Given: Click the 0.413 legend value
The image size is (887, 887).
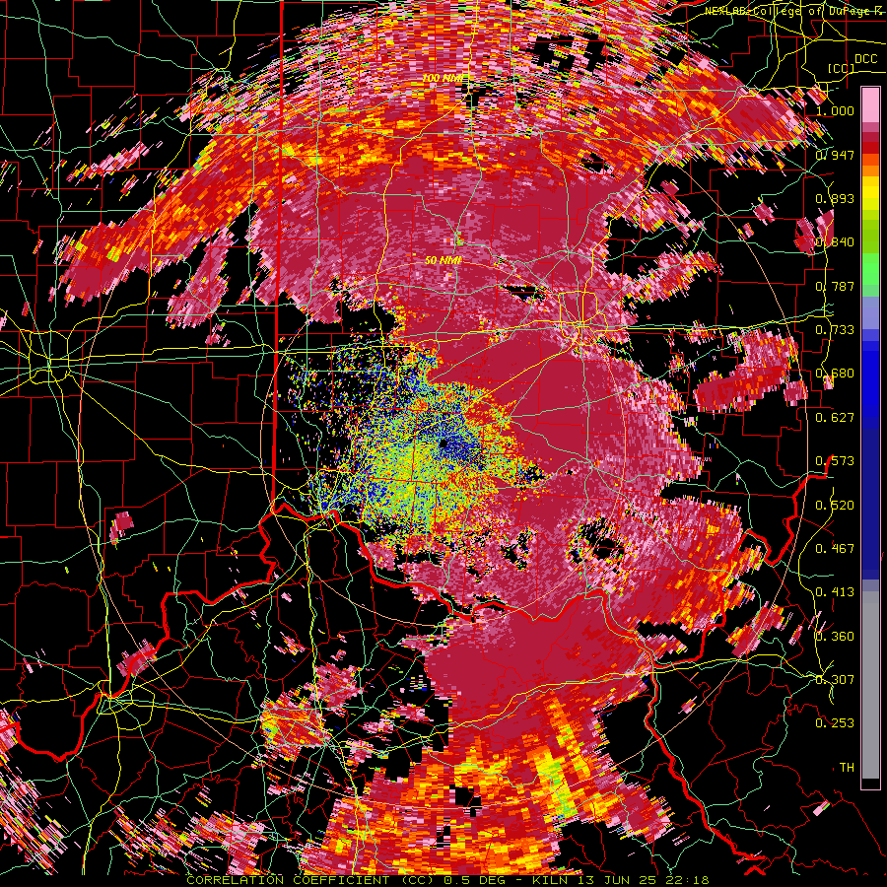Looking at the screenshot, I should (835, 592).
